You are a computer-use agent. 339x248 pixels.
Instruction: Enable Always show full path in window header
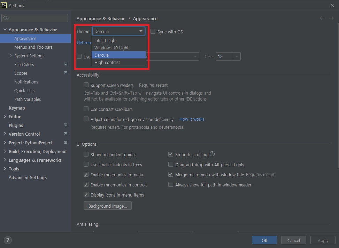171,185
